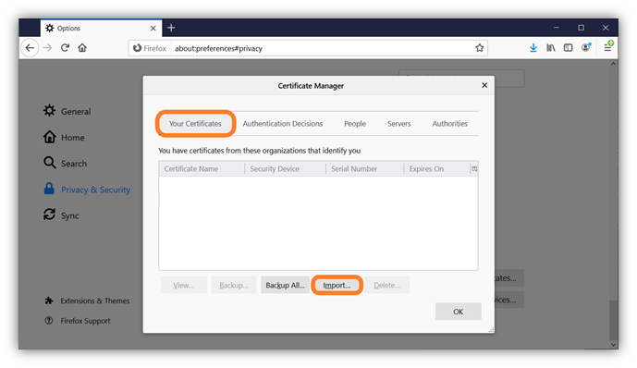The width and height of the screenshot is (637, 368).
Task: Open the Downloads arrow icon
Action: (533, 48)
